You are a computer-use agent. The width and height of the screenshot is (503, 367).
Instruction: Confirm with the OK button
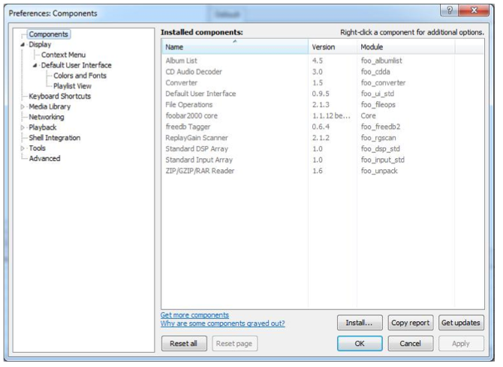click(x=360, y=344)
